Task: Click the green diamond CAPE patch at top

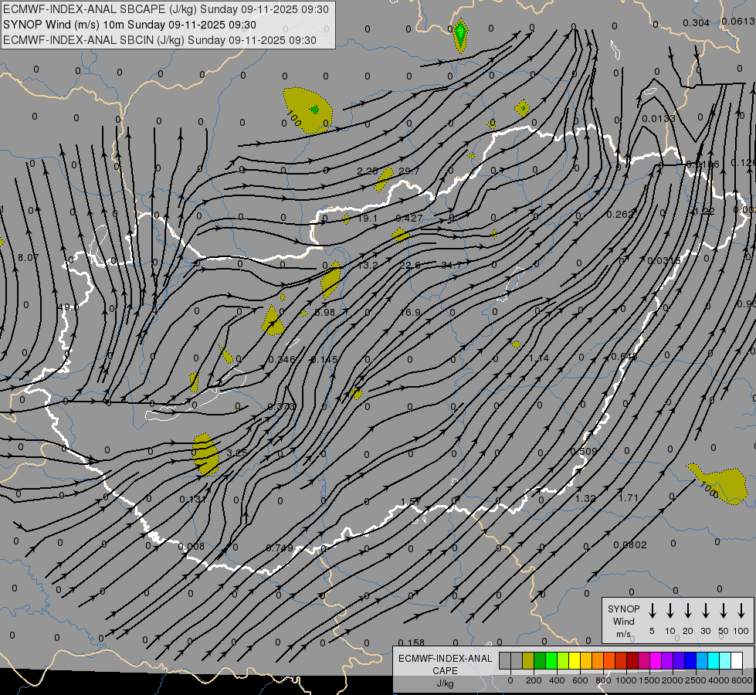Action: pyautogui.click(x=460, y=34)
